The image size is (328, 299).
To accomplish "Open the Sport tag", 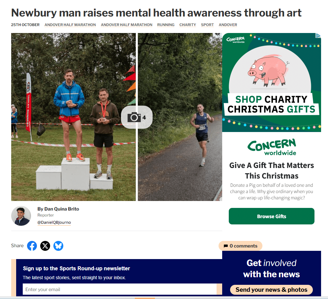I will 207,25.
